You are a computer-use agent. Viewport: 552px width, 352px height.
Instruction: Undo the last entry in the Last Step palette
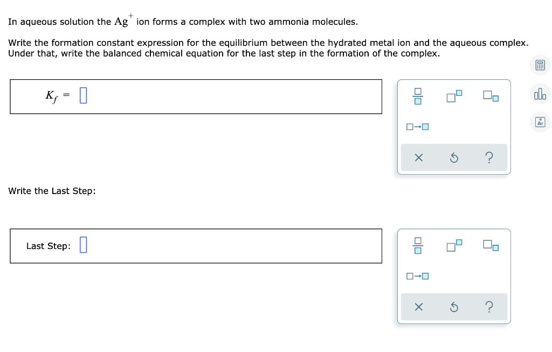pos(453,307)
